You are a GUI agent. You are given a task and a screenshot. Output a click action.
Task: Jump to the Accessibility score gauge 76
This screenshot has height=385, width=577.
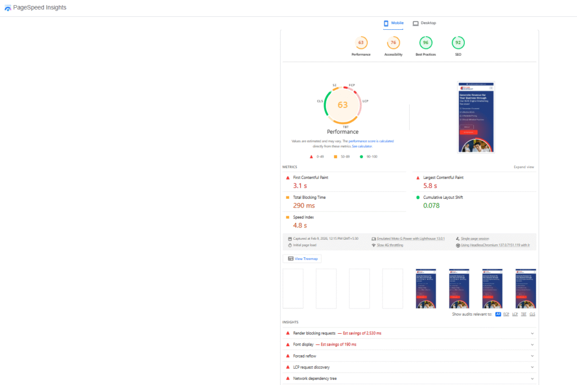point(393,43)
